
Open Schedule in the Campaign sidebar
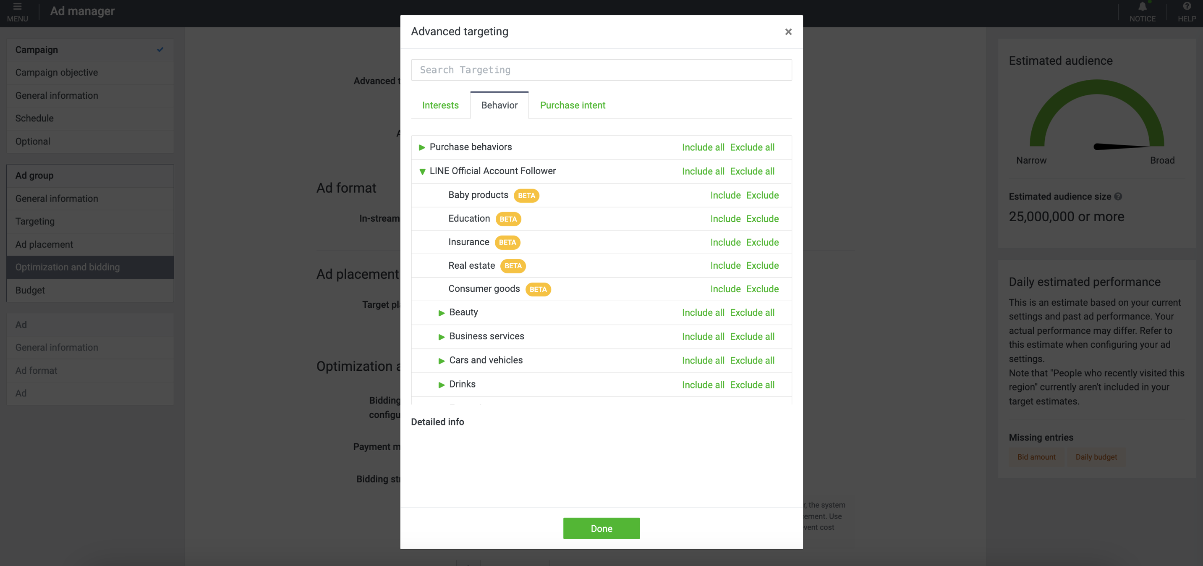point(90,118)
